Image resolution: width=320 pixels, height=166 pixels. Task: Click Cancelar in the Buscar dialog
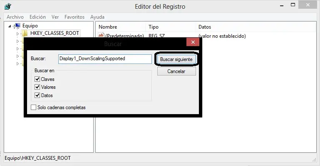coord(176,71)
